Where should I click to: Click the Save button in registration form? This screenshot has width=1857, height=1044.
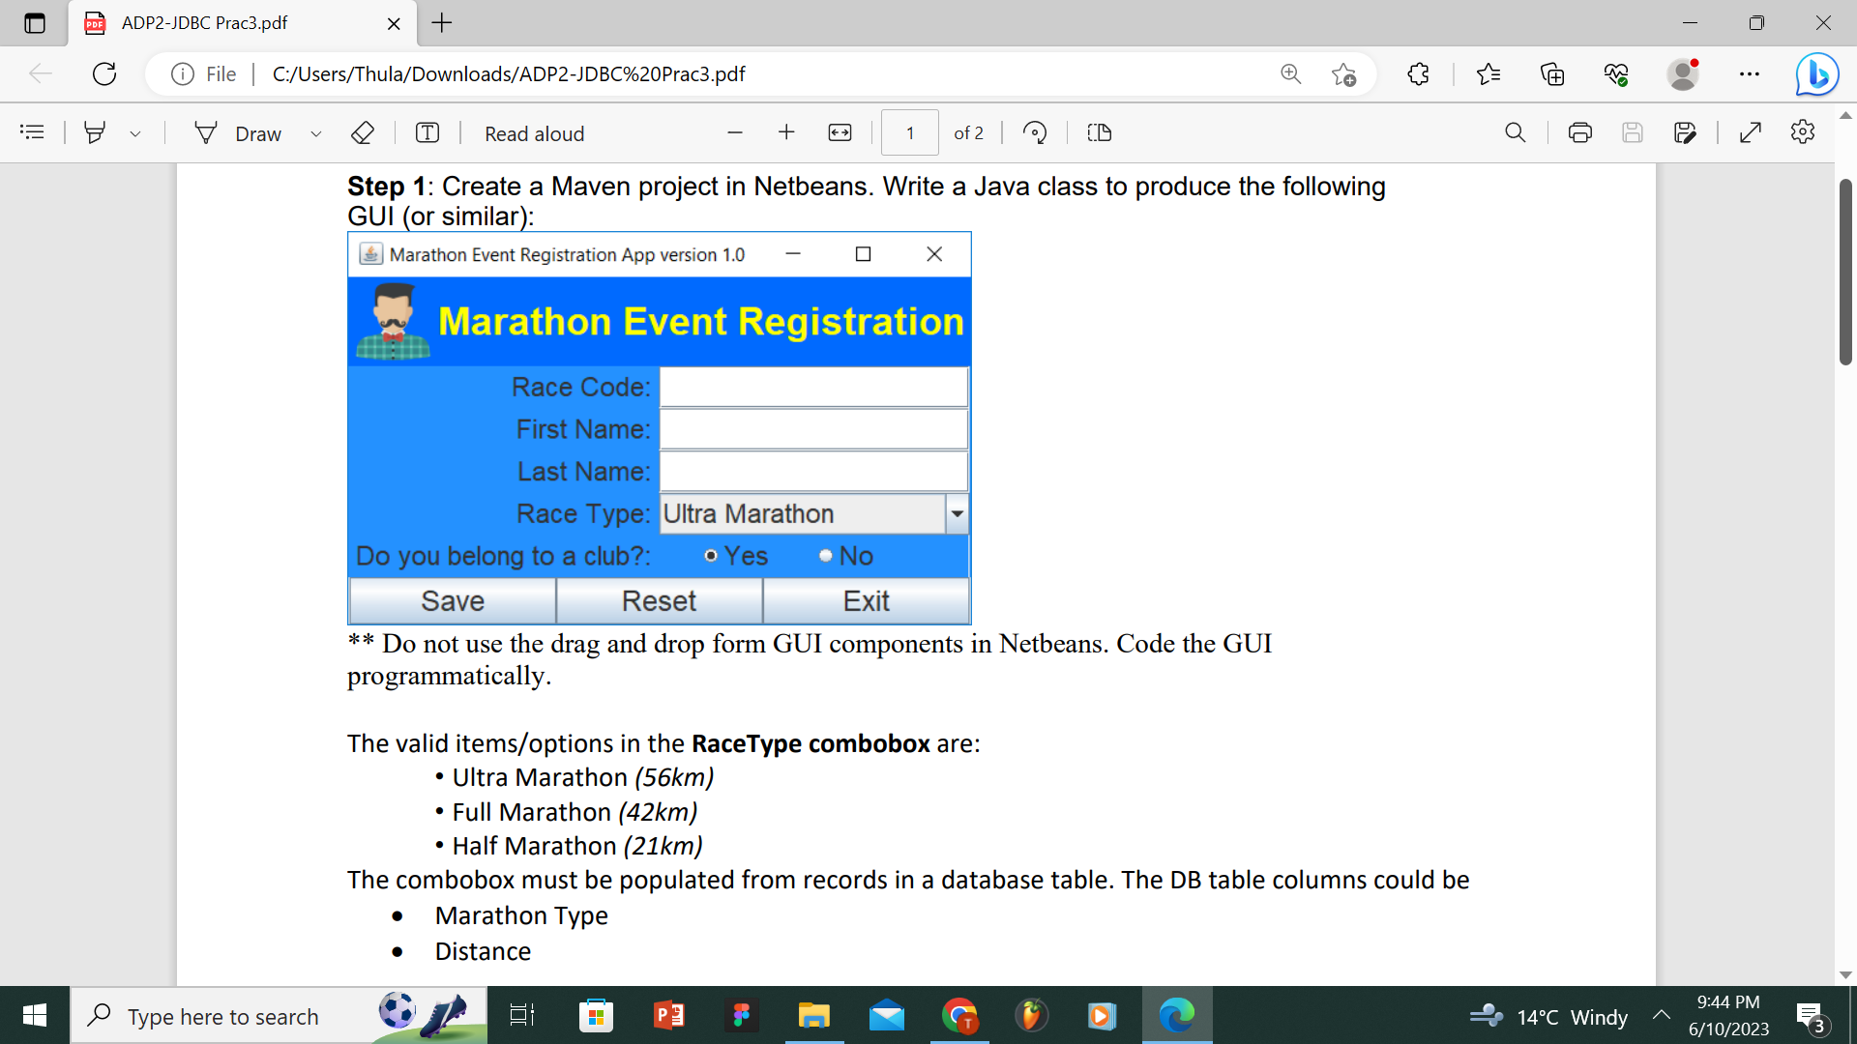(x=452, y=600)
